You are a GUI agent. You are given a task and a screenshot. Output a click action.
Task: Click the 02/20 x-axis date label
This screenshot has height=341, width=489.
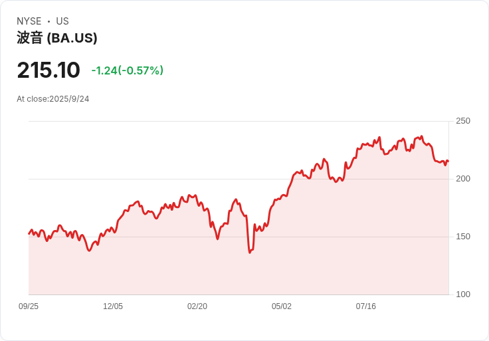(x=197, y=306)
